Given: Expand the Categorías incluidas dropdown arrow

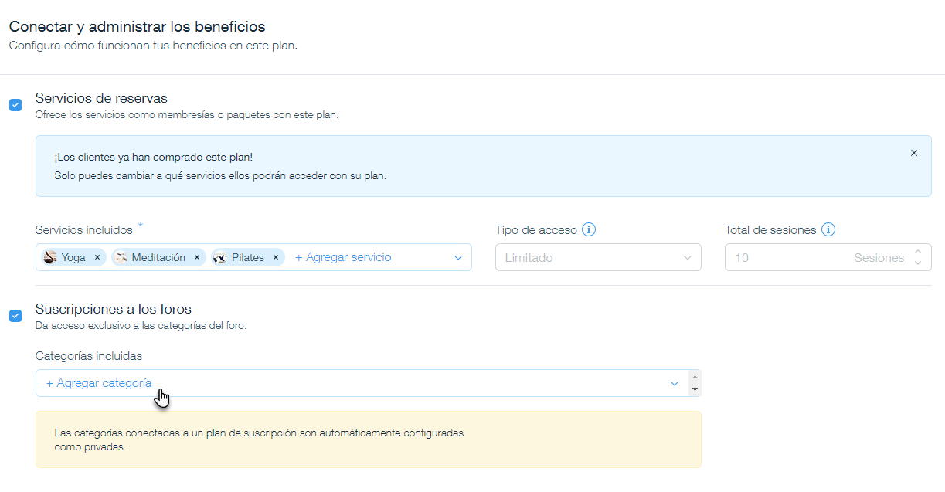Looking at the screenshot, I should [675, 384].
